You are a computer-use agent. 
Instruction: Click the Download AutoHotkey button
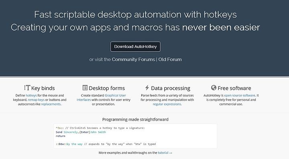tap(136, 47)
